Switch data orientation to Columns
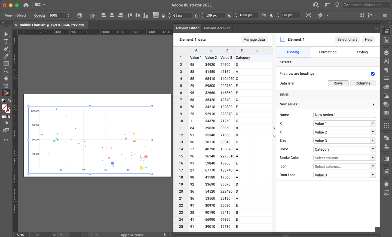 point(363,83)
